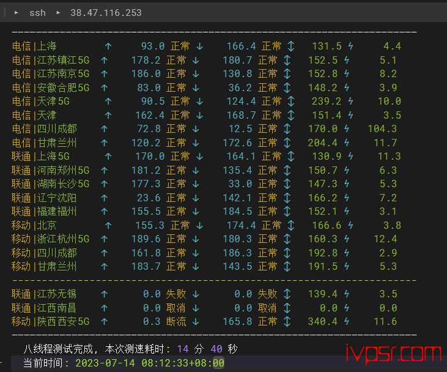Click the lightning icon in 电信|天津 row
This screenshot has width=447, height=372.
[x=350, y=115]
